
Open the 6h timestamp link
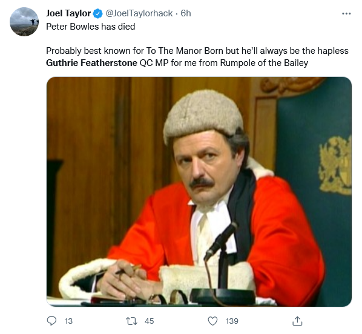click(x=186, y=13)
